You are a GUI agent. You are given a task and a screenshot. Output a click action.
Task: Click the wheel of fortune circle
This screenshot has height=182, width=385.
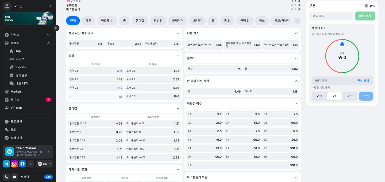(x=342, y=56)
